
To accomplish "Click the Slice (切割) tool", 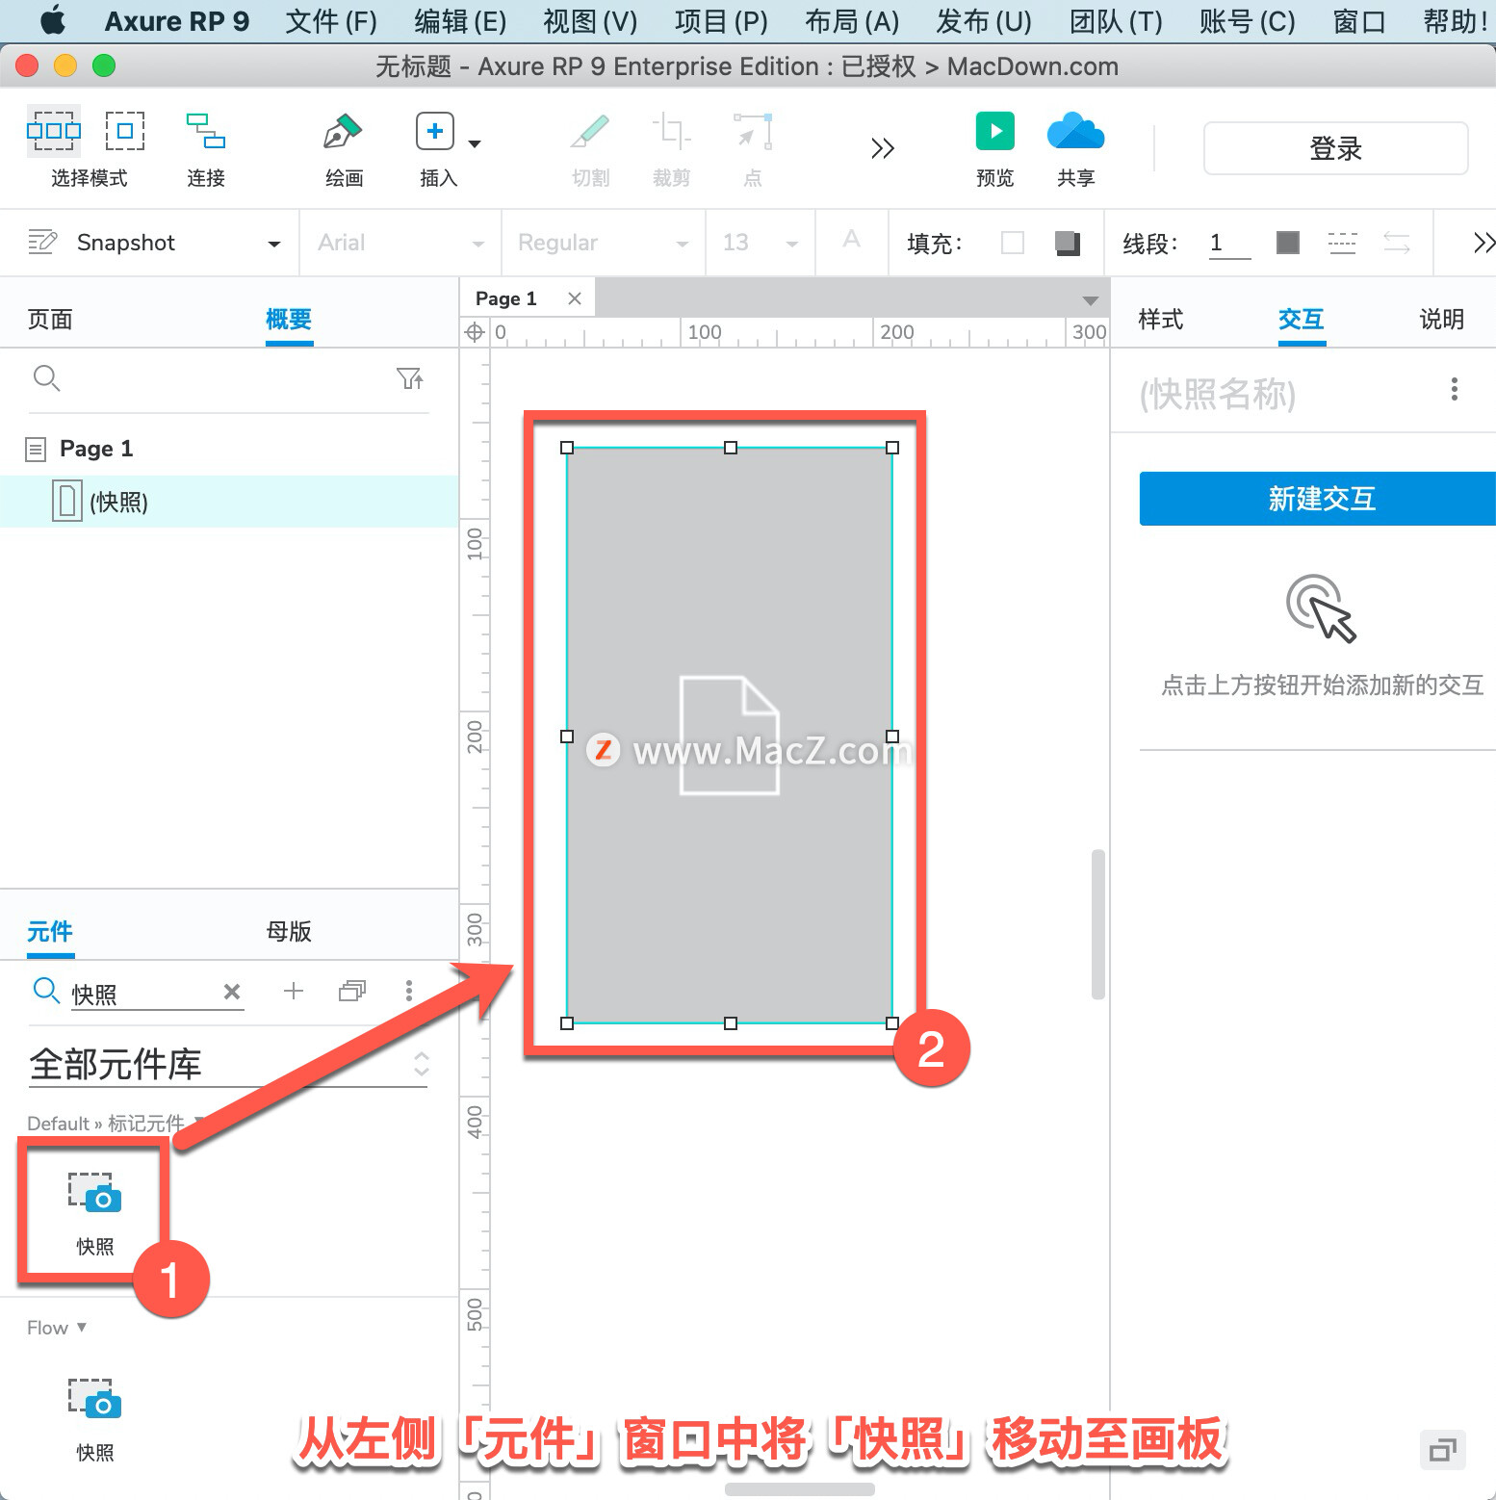I will [590, 132].
